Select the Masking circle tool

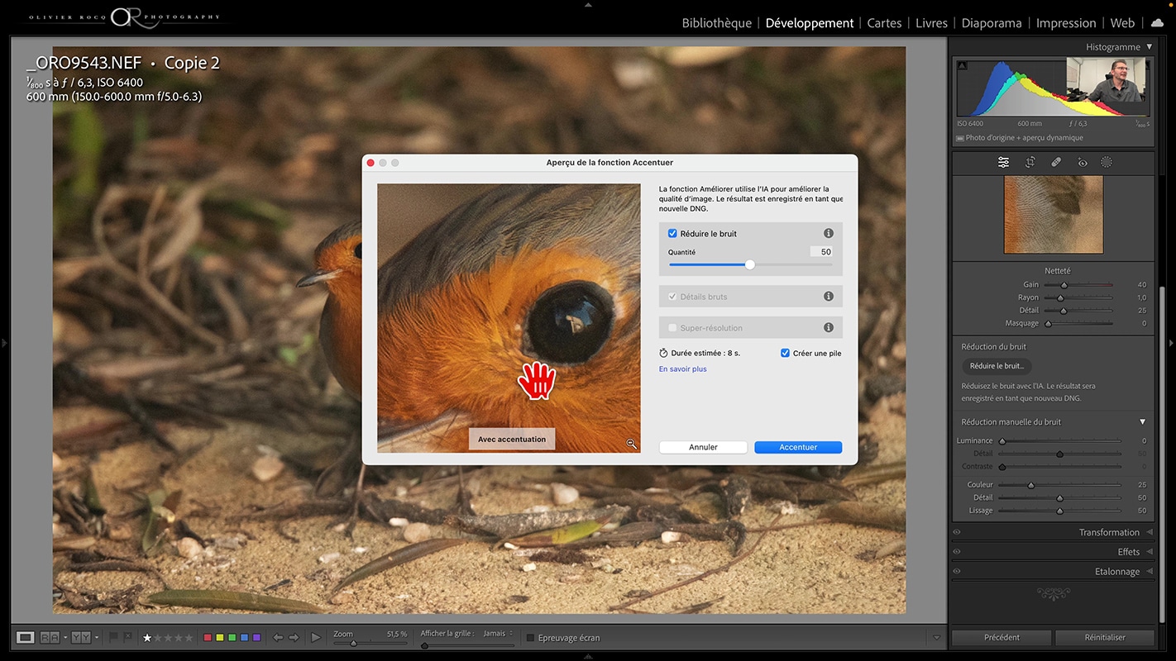pos(1107,163)
